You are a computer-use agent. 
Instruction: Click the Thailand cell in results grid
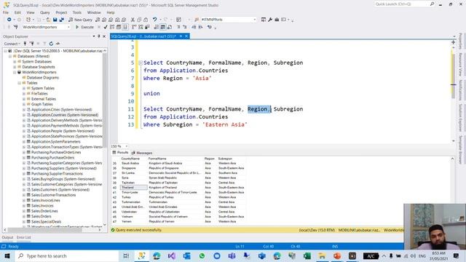pos(134,188)
